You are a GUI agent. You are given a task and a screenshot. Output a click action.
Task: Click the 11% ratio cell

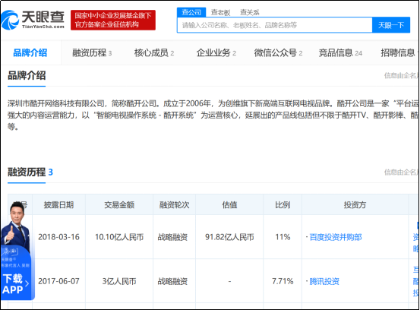[283, 237]
